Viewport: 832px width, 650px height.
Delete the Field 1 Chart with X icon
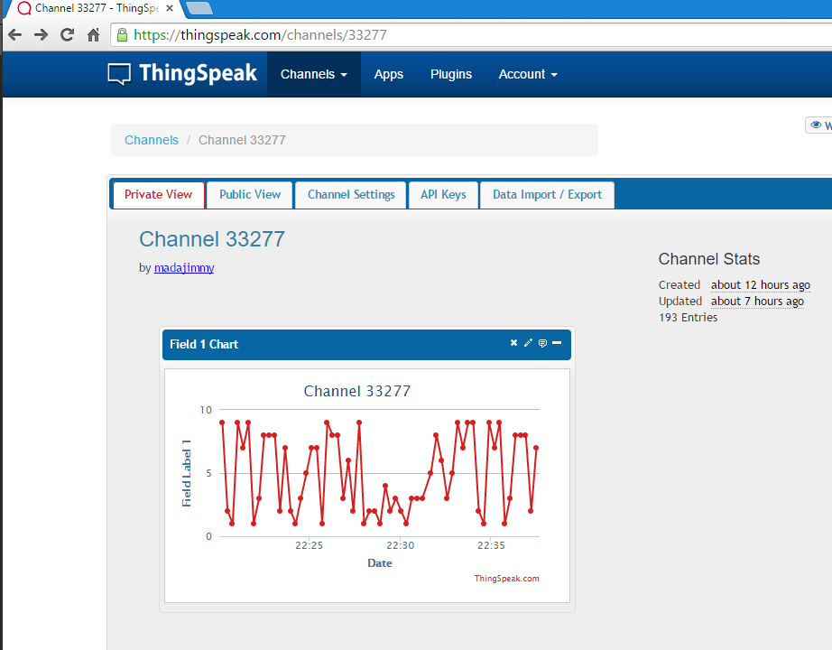click(513, 343)
